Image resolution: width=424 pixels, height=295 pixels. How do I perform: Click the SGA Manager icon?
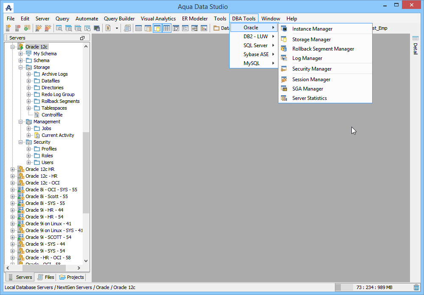(284, 88)
